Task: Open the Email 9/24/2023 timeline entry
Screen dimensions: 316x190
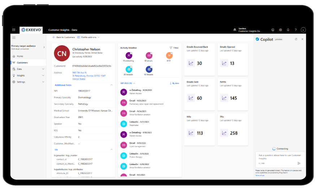Action: click(x=140, y=113)
